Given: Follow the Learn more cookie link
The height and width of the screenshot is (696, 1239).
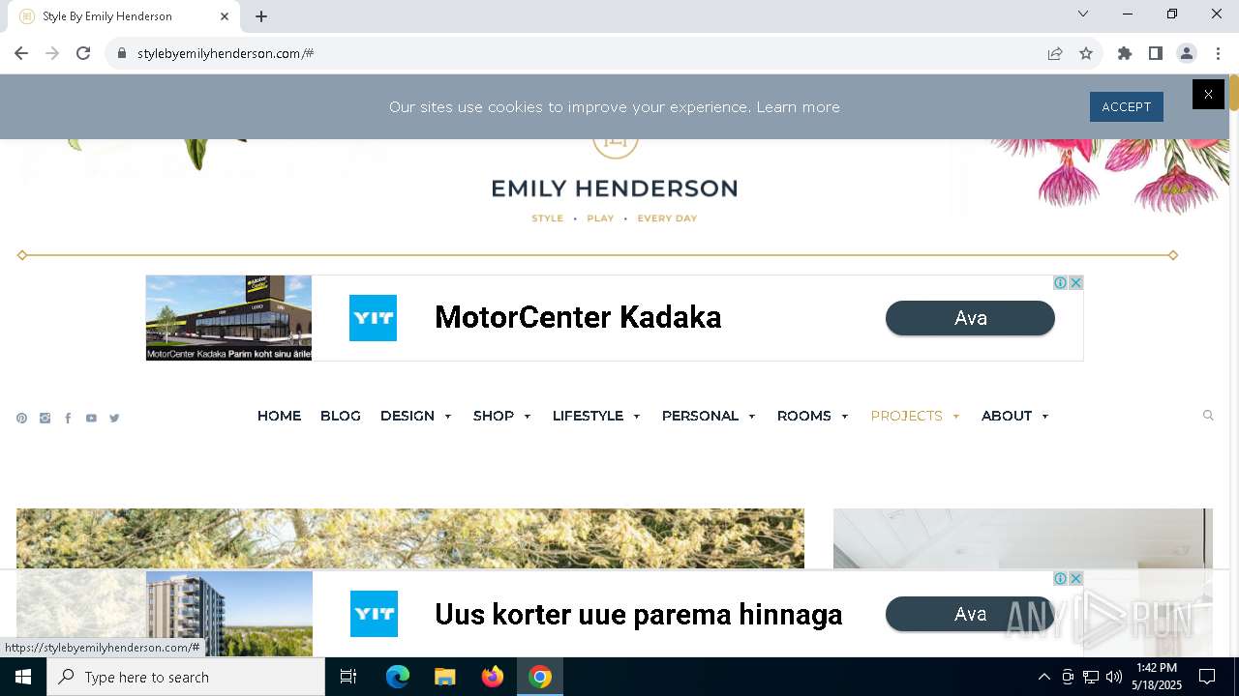Looking at the screenshot, I should tap(798, 107).
